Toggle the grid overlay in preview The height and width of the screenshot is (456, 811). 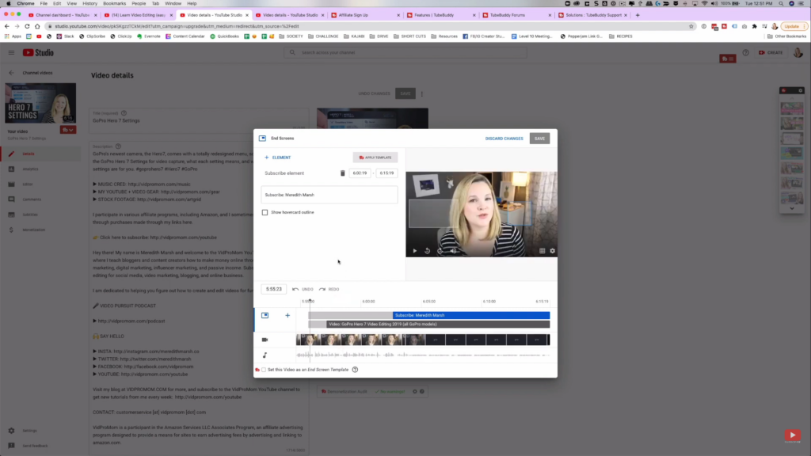542,251
